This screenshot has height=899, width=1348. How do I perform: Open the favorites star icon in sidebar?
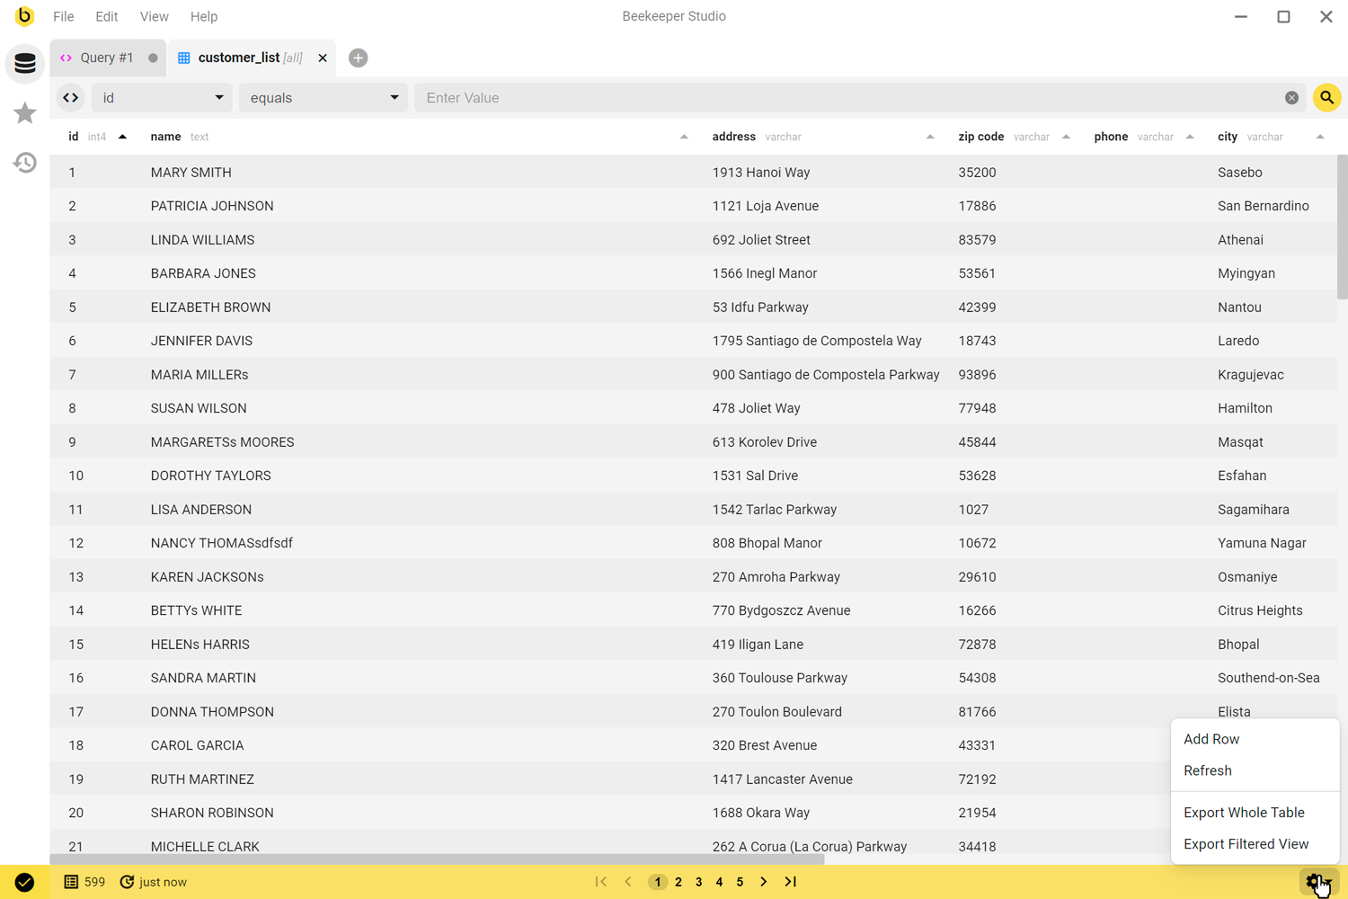tap(25, 112)
